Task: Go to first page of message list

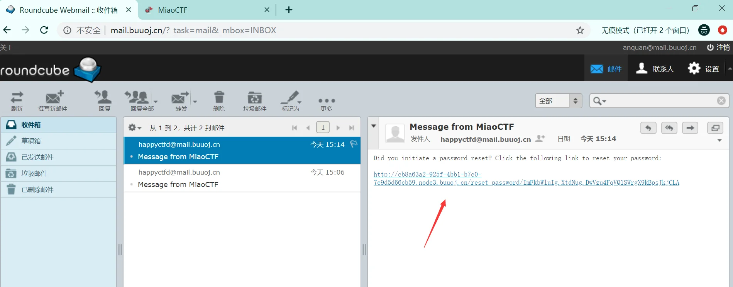Action: (x=295, y=128)
